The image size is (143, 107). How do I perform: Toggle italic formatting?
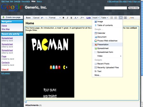(x=67, y=18)
